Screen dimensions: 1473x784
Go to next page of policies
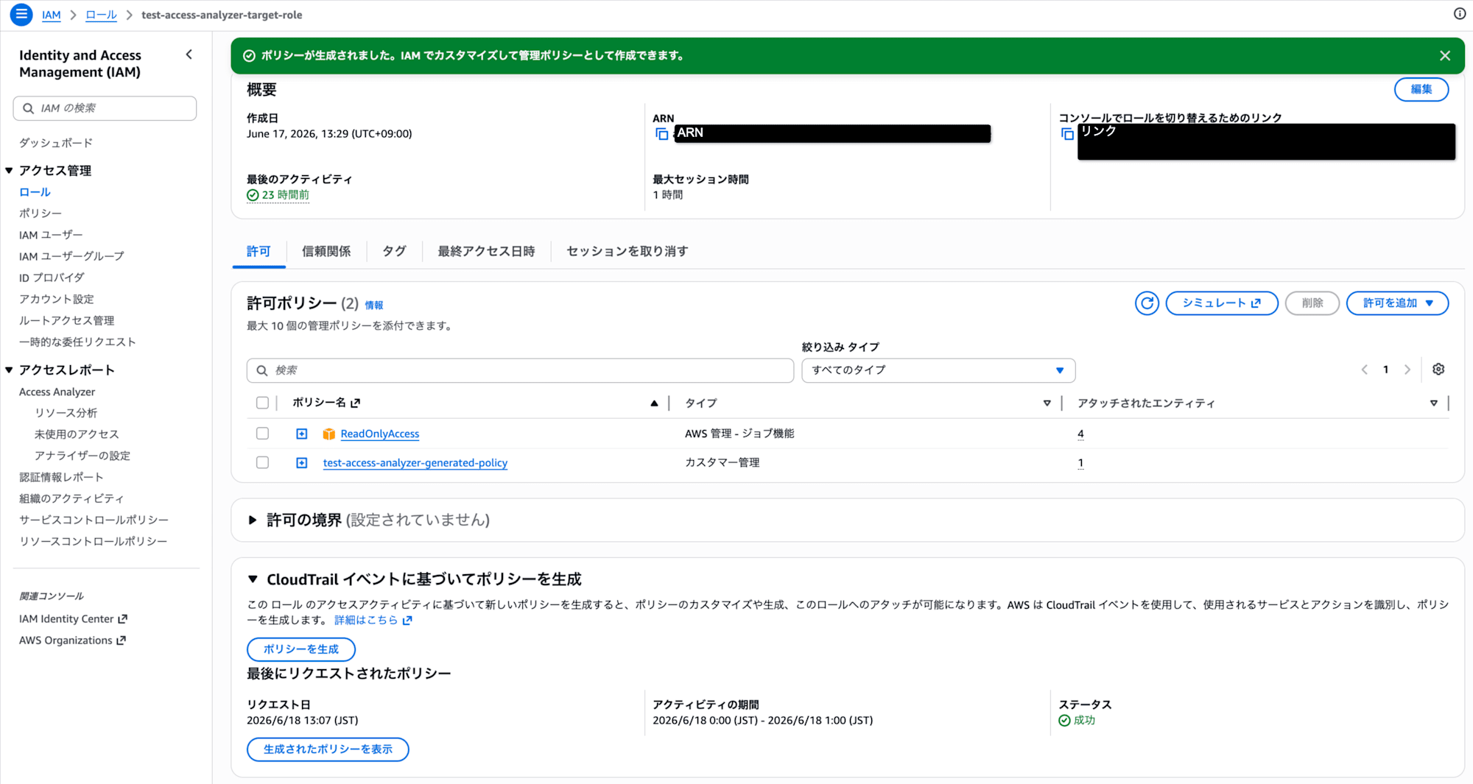click(x=1407, y=370)
